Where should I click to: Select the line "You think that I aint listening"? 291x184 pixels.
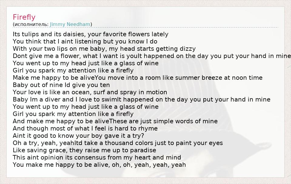(85, 41)
